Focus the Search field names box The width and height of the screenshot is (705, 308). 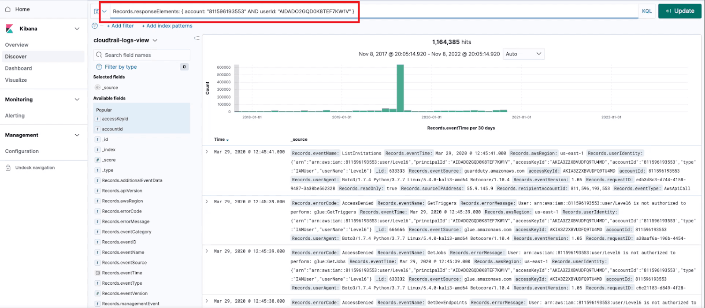tap(142, 55)
